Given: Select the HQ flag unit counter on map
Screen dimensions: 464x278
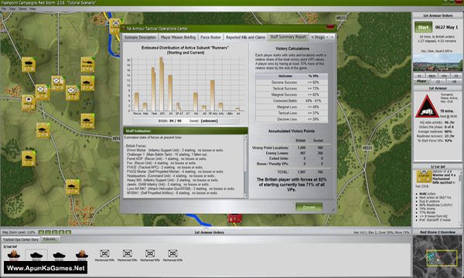Looking at the screenshot, I should coord(29,103).
